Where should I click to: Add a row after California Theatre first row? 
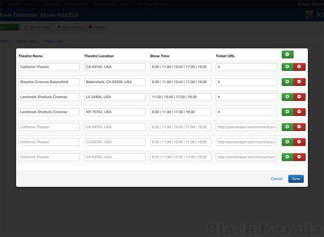[288, 67]
